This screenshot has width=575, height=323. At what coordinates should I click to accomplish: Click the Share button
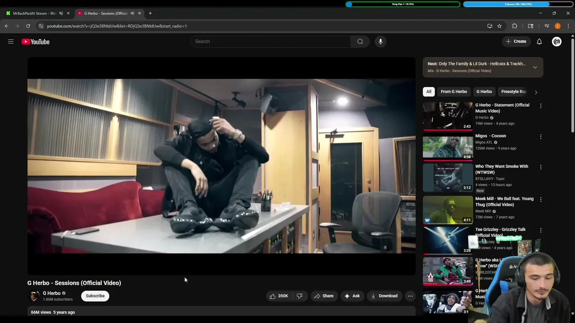tap(324, 296)
